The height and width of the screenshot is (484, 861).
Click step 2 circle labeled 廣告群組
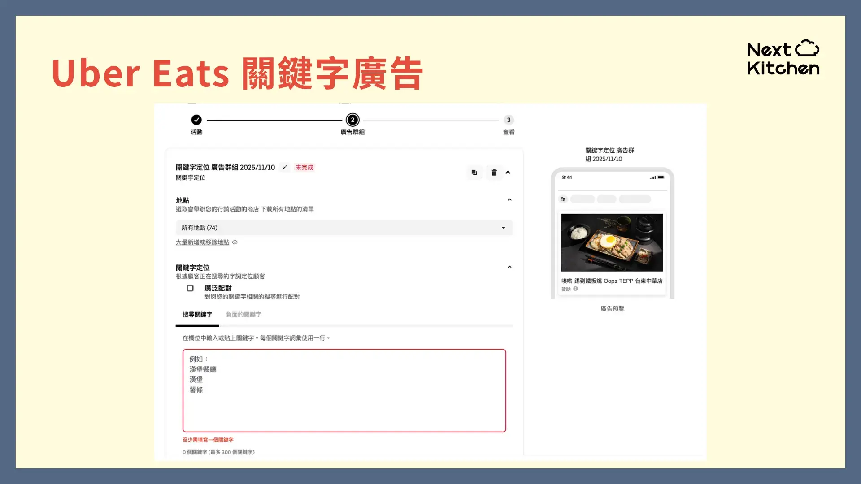[x=352, y=120]
